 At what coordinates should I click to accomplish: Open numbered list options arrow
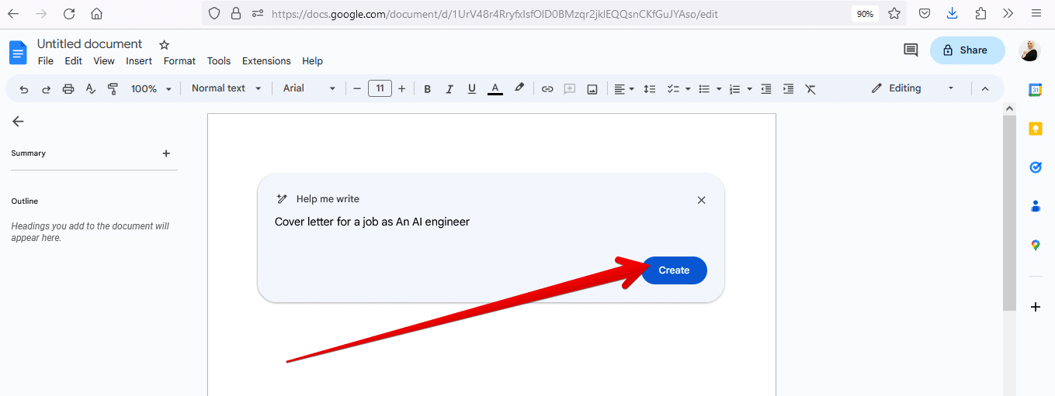tap(749, 89)
